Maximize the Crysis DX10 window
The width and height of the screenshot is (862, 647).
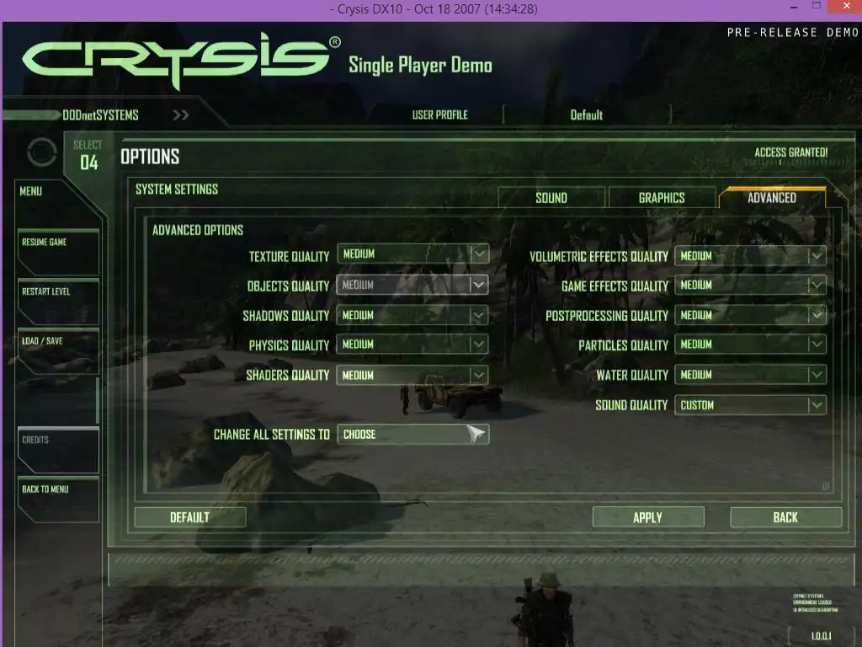[x=817, y=6]
